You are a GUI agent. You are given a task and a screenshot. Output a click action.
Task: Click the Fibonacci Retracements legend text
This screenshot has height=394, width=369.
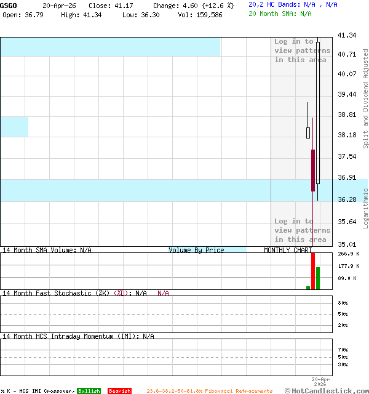209,391
